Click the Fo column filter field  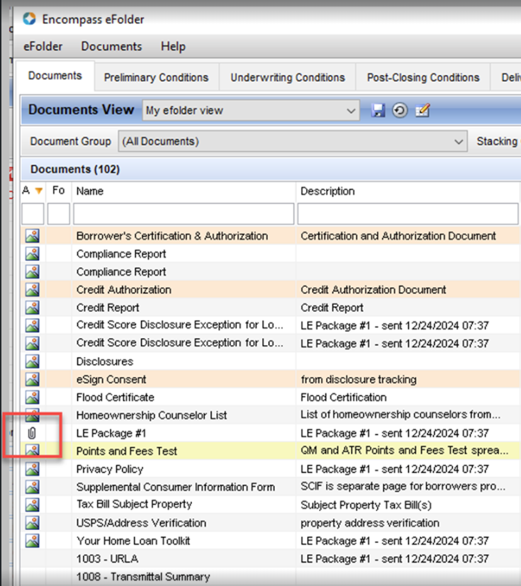[x=58, y=214]
